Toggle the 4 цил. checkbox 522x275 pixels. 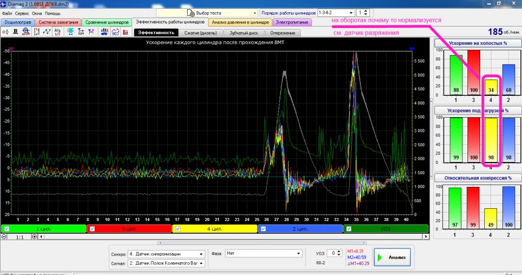coord(178,229)
